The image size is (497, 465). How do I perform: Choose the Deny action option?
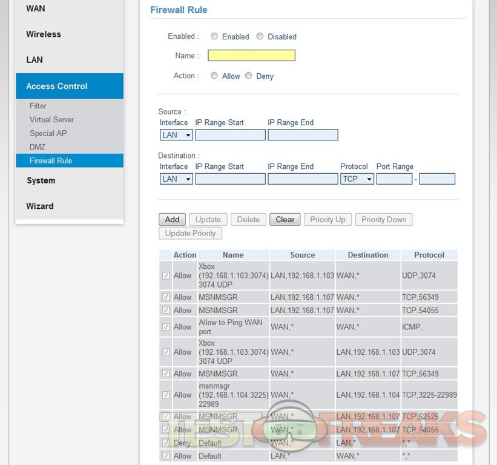tap(248, 76)
